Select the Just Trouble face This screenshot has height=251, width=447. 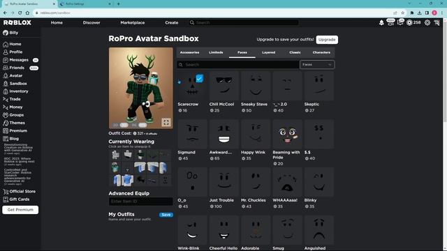click(x=223, y=182)
